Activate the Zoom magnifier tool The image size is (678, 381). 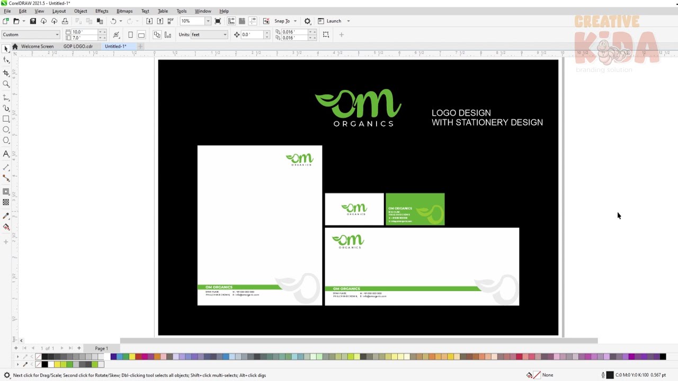click(6, 84)
